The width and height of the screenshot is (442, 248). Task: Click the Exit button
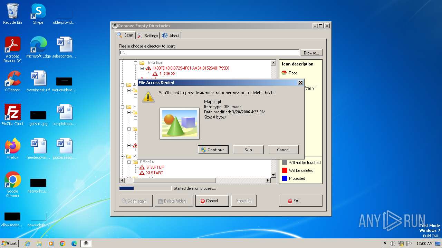pos(300,201)
